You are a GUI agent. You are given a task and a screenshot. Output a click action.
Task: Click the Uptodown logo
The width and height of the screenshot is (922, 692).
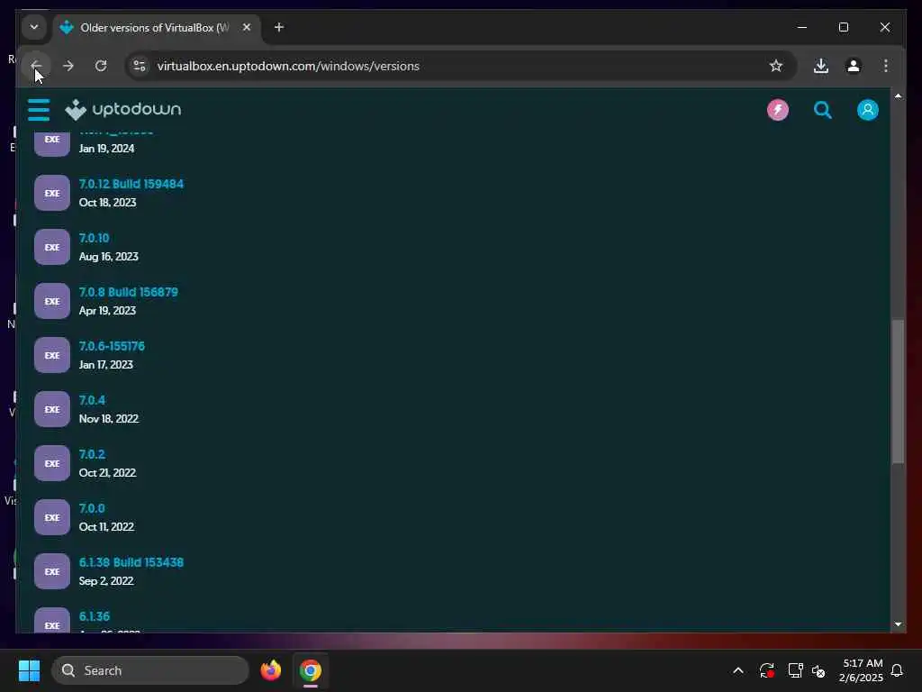[x=122, y=109]
